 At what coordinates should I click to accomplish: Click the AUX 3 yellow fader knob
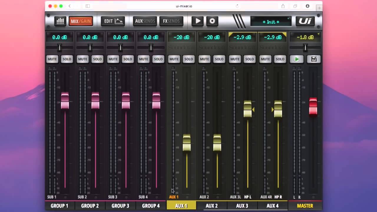click(248, 109)
